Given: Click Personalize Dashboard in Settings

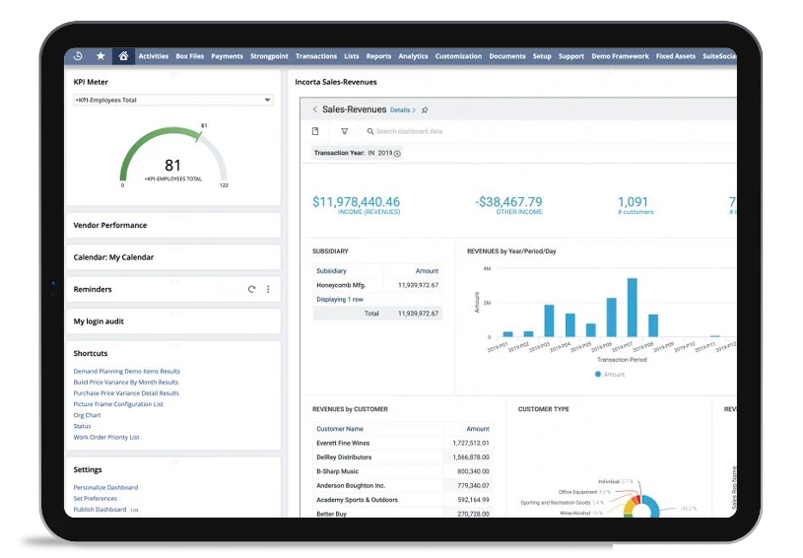Looking at the screenshot, I should click(105, 487).
